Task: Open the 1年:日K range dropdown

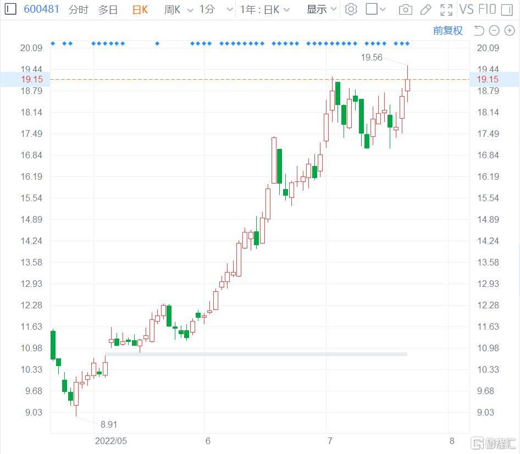Action: coord(264,9)
